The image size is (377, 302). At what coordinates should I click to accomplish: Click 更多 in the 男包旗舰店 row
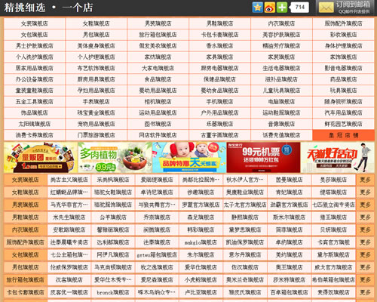[365, 267]
